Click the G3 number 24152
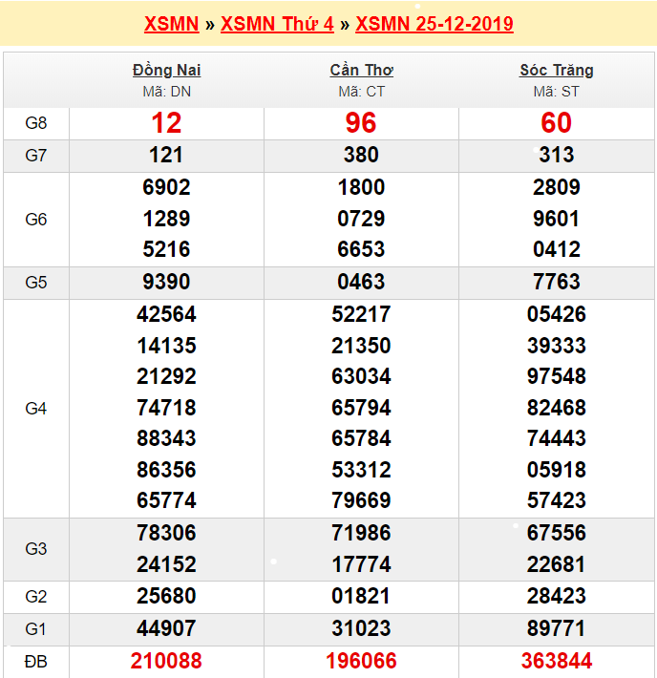 click(x=166, y=564)
